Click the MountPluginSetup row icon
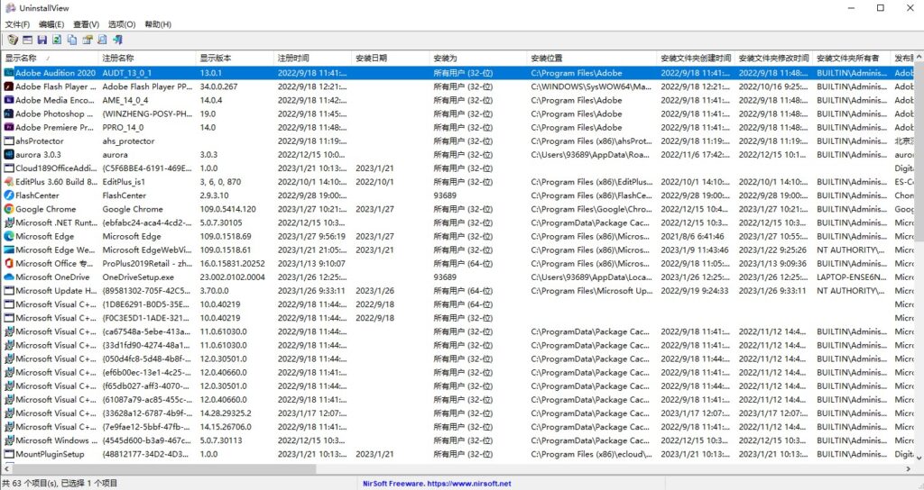The height and width of the screenshot is (490, 924). tap(9, 454)
